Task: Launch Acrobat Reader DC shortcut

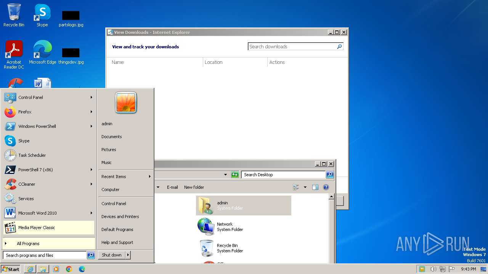Action: pyautogui.click(x=14, y=55)
